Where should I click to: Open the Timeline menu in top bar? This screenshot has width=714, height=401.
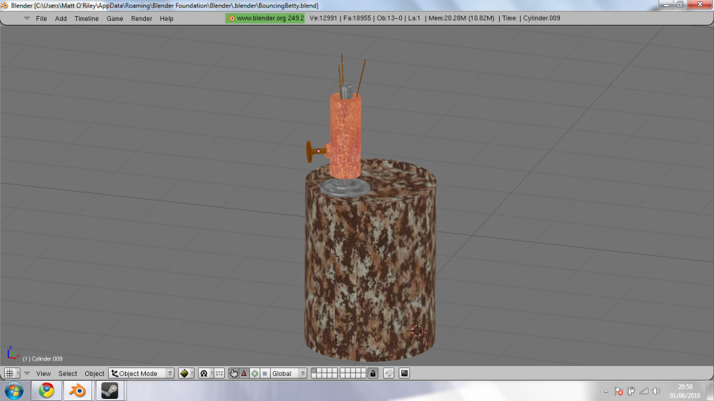(87, 18)
